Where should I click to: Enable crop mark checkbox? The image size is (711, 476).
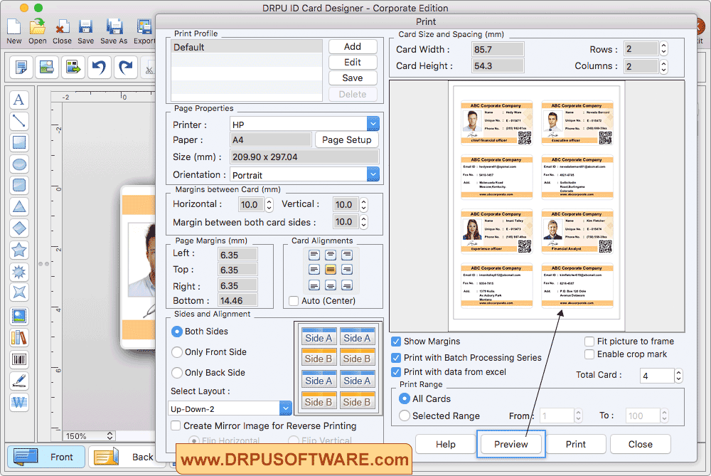(589, 354)
